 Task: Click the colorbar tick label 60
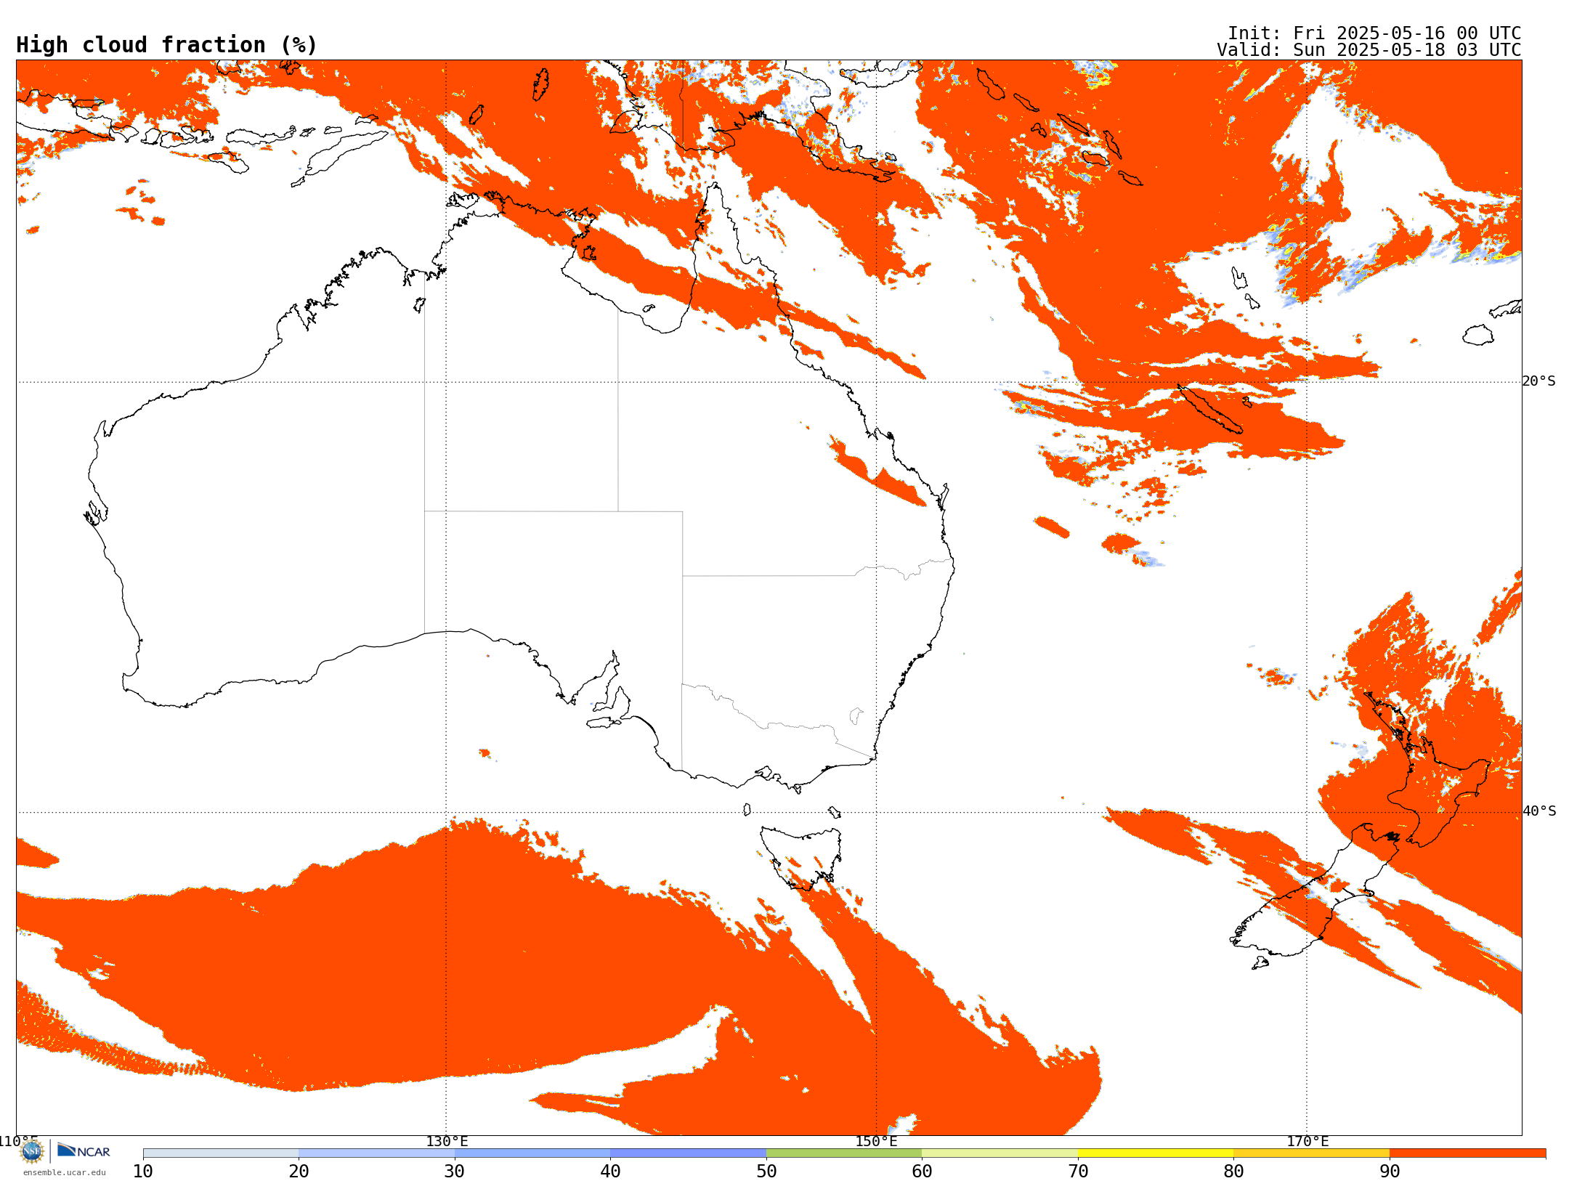922,1172
